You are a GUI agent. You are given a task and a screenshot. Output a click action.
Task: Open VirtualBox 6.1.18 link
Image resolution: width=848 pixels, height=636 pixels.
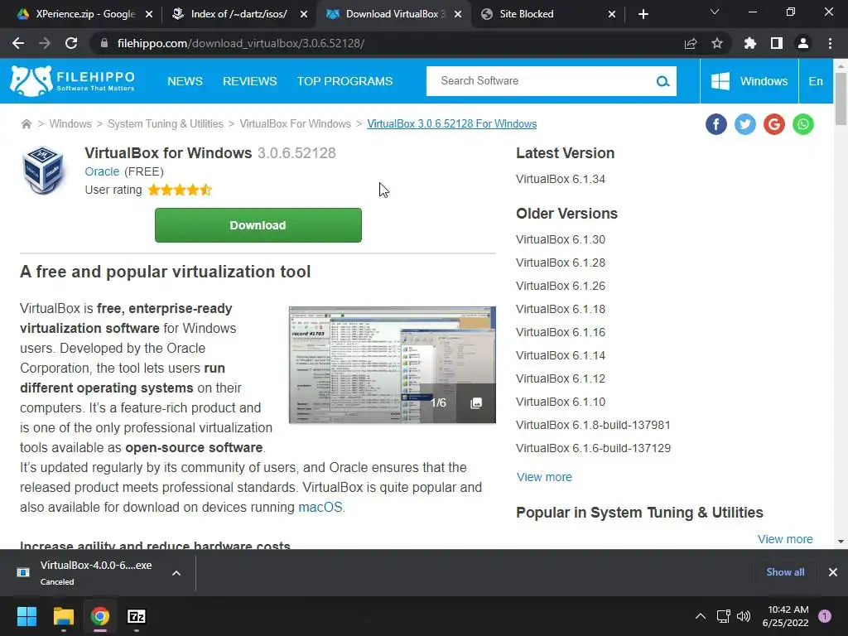[561, 310]
